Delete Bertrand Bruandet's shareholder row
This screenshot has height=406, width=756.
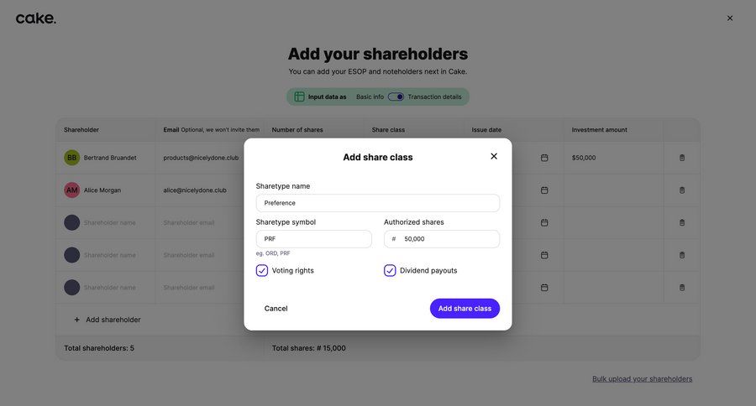pyautogui.click(x=682, y=158)
